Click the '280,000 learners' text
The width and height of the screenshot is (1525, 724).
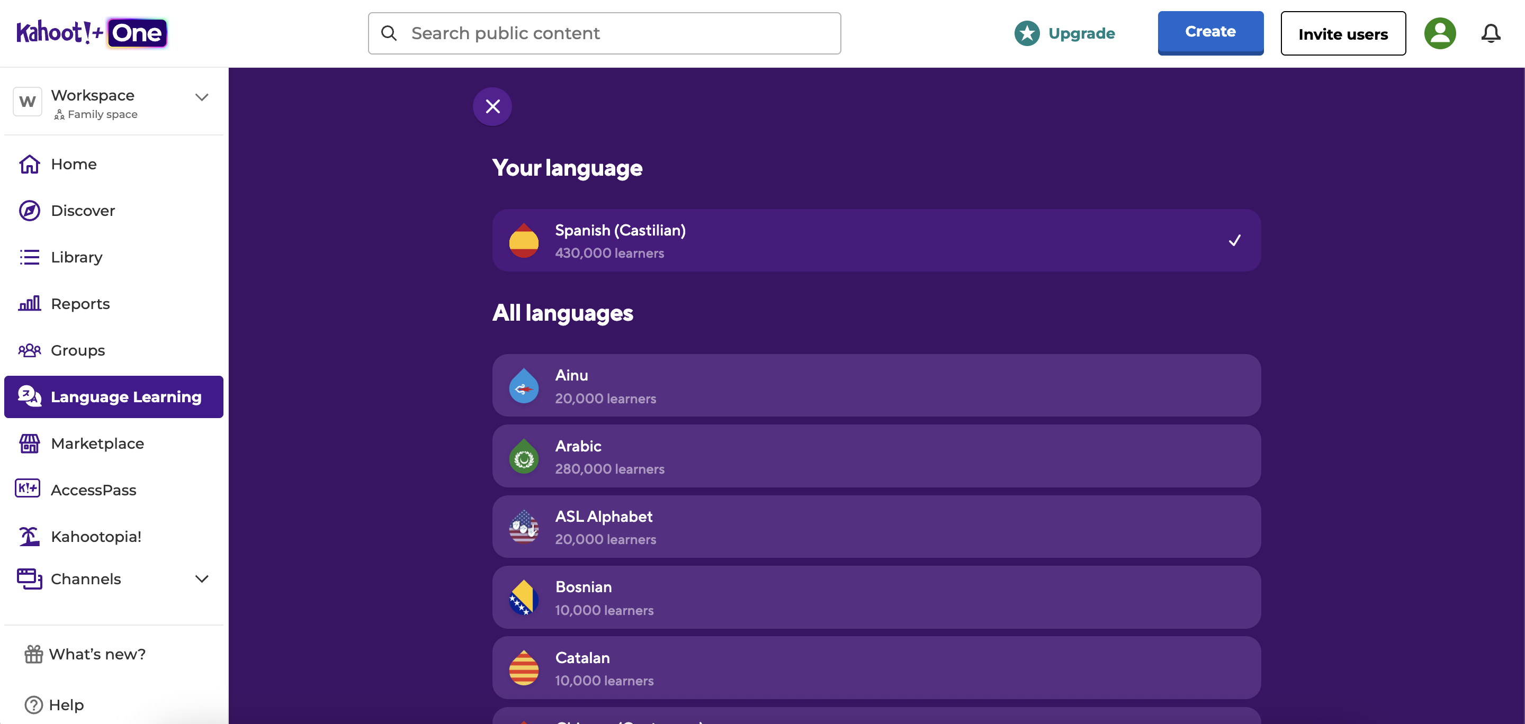[610, 469]
